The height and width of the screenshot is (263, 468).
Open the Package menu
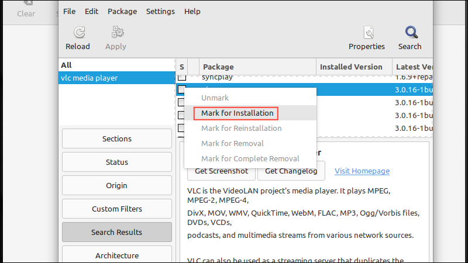click(122, 11)
